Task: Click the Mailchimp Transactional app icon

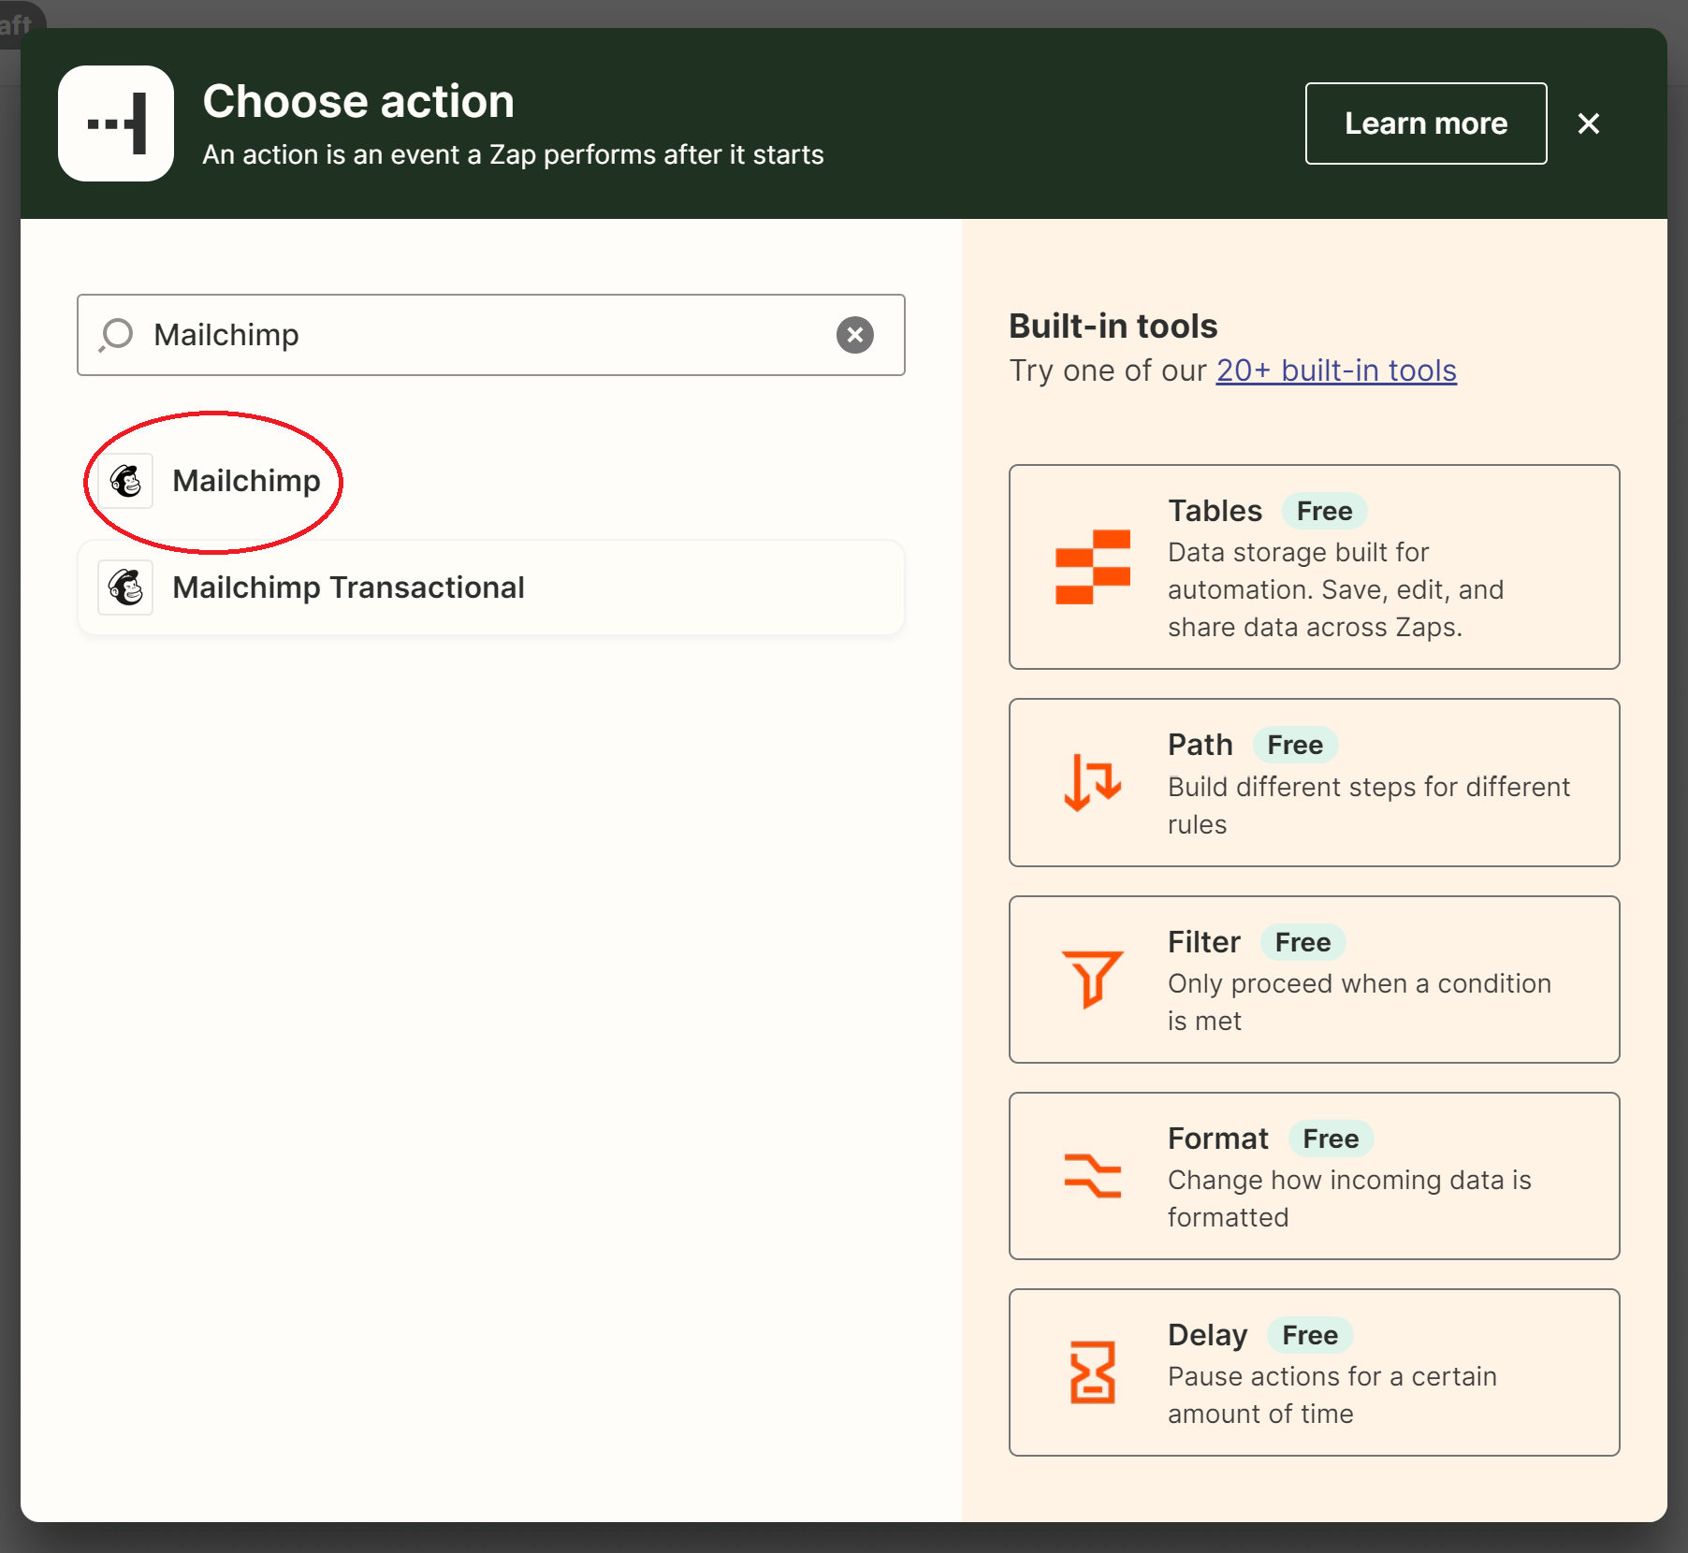Action: point(125,588)
